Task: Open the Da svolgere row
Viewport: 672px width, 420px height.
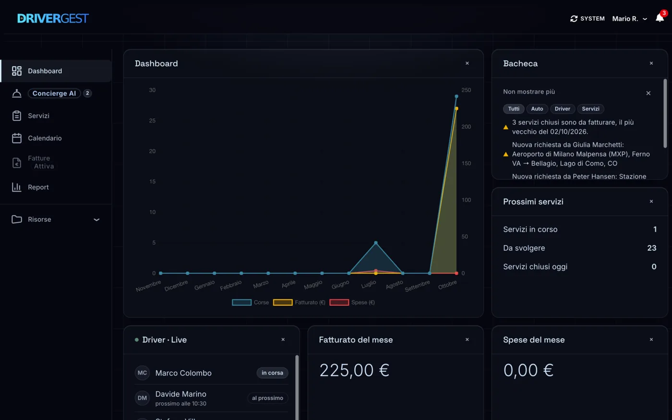Action: [x=579, y=248]
